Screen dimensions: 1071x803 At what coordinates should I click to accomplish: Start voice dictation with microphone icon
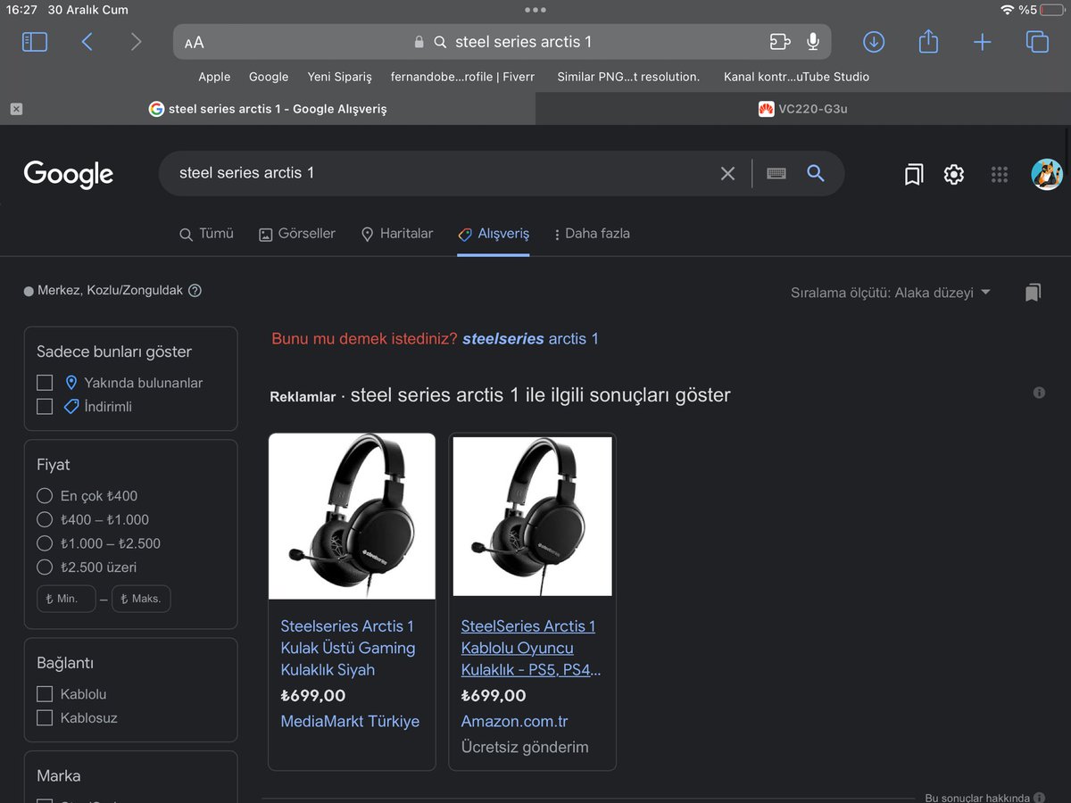coord(813,42)
